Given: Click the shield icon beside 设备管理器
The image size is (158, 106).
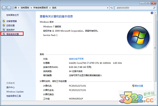Looking at the screenshot, I should tap(4, 21).
